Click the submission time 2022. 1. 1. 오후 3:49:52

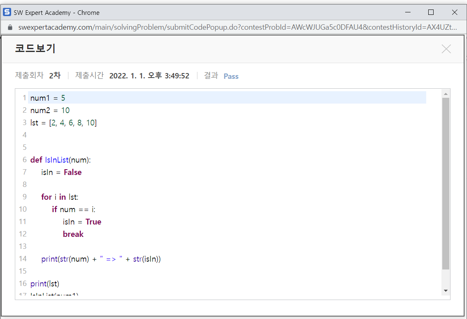tap(149, 76)
